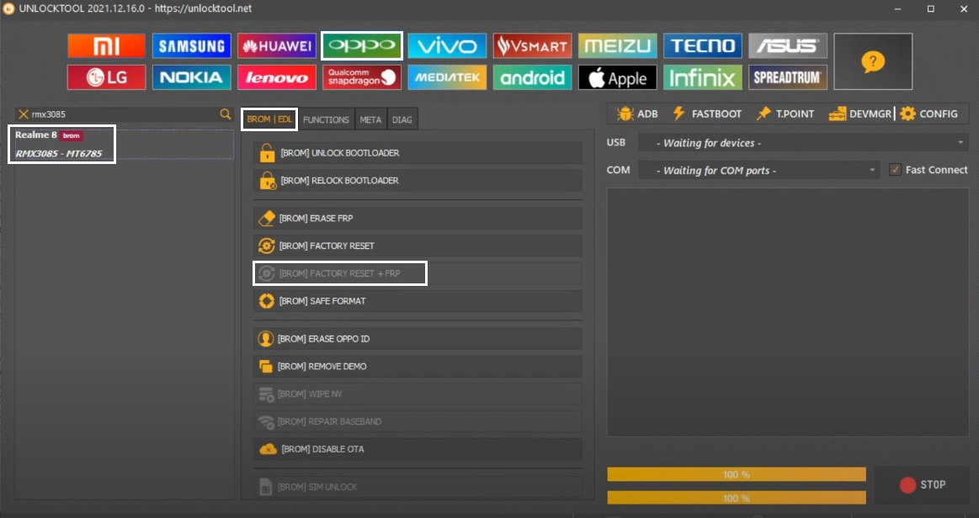Viewport: 979px width, 518px height.
Task: Click [BROM] ERASE FRP
Action: click(418, 218)
